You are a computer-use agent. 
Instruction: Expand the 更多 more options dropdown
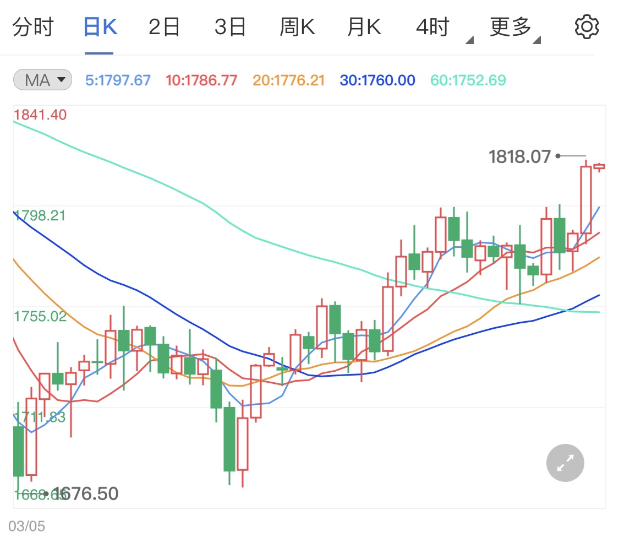tap(515, 29)
